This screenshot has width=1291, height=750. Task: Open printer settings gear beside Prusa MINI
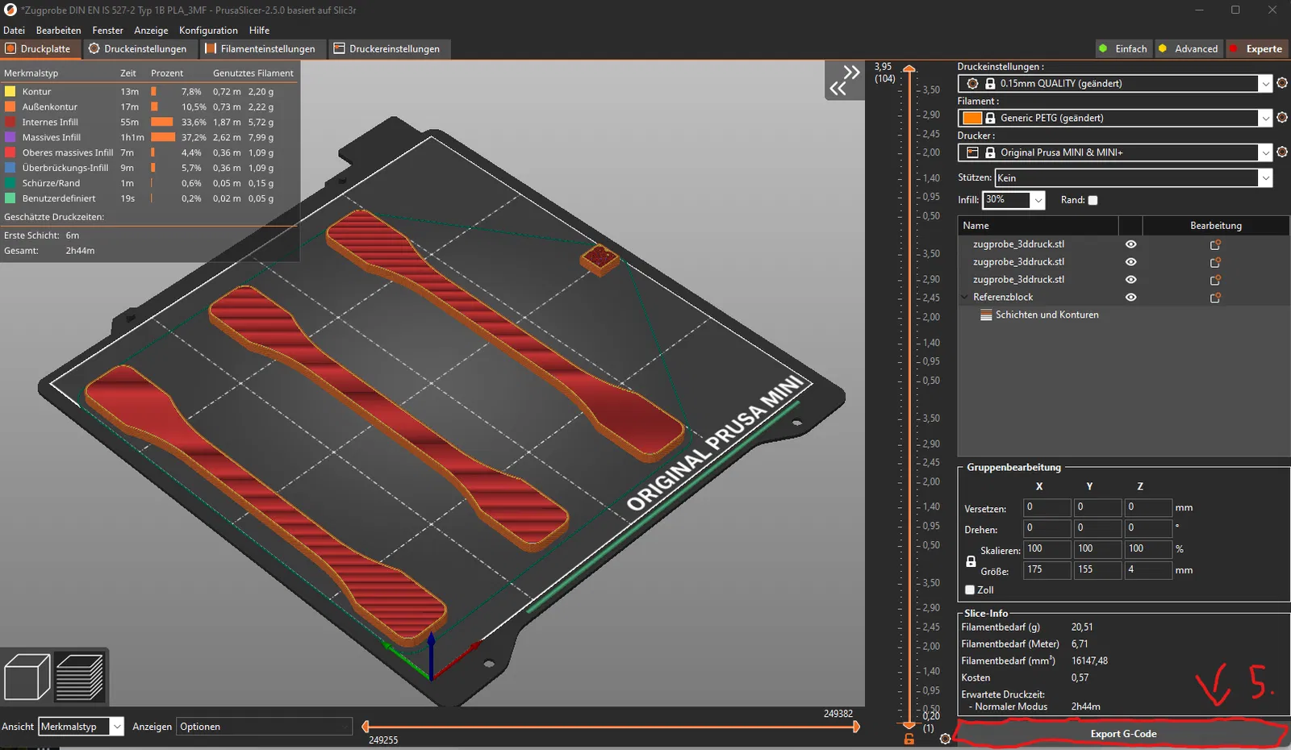(x=1282, y=152)
